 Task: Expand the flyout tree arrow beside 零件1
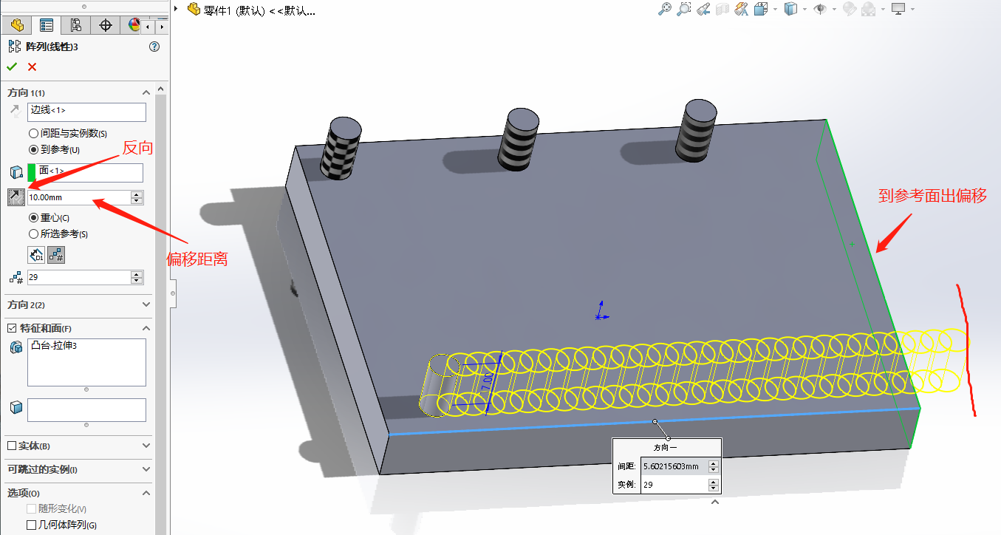(177, 9)
